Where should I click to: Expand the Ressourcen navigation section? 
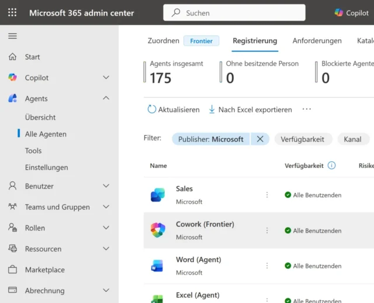click(106, 249)
